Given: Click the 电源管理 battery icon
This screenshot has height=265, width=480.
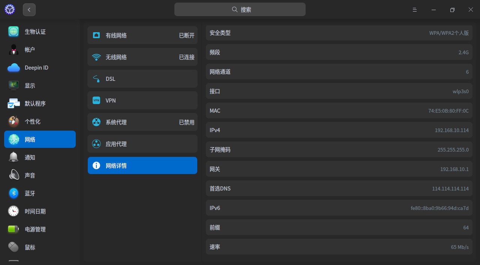Looking at the screenshot, I should [x=13, y=229].
